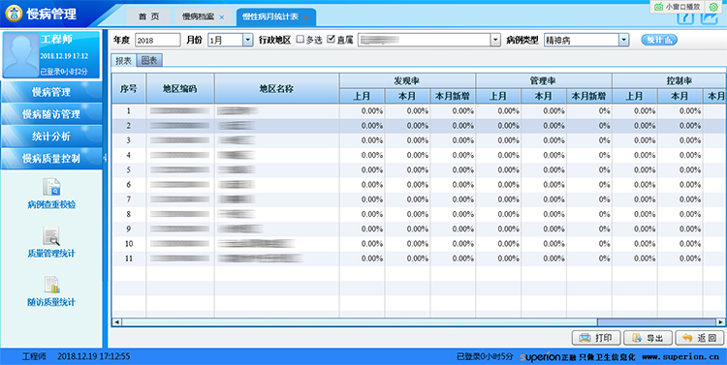727x365 pixels.
Task: Click the 年度 input field showing 2018
Action: tap(158, 41)
